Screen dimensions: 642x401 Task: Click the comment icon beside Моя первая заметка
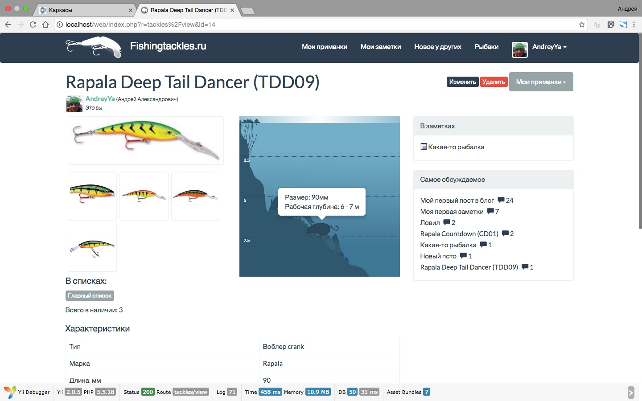490,211
